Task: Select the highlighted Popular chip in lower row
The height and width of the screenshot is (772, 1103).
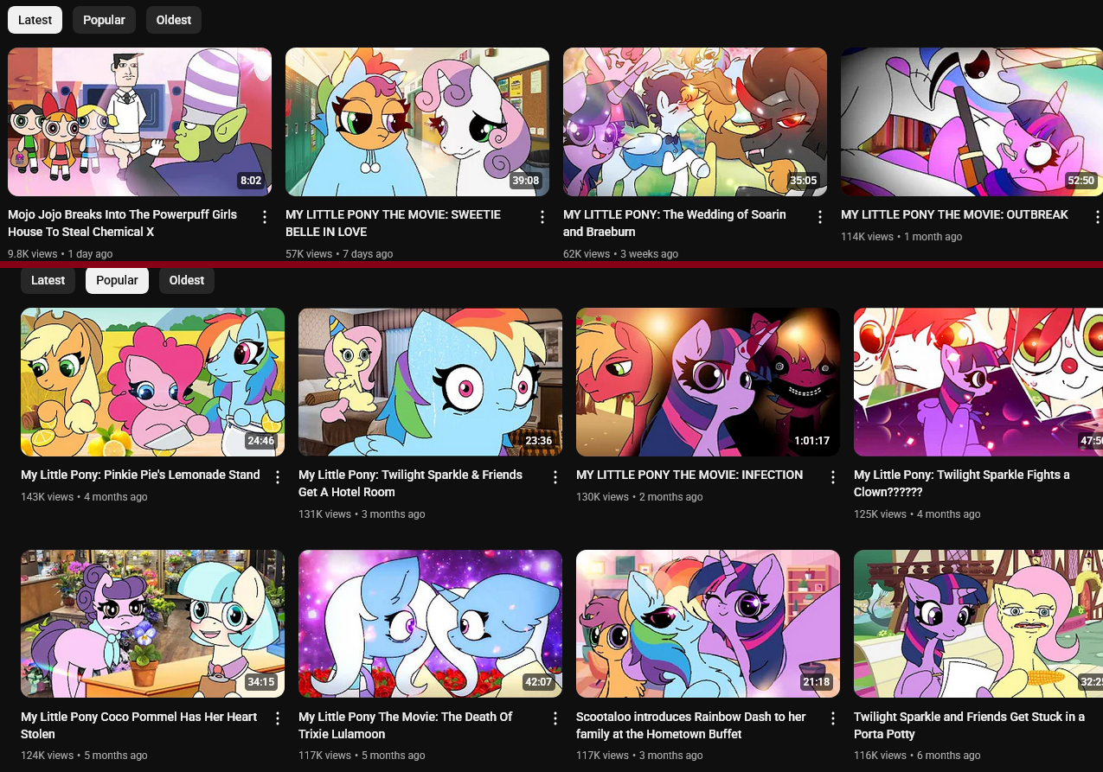Action: click(x=117, y=280)
